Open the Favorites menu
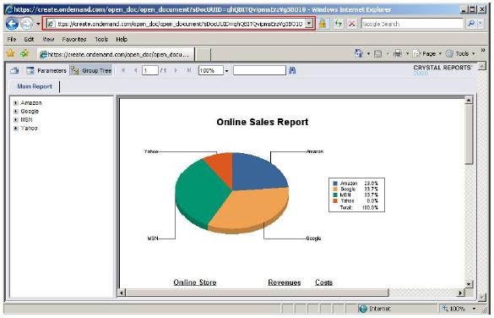This screenshot has height=318, width=494. coord(74,39)
